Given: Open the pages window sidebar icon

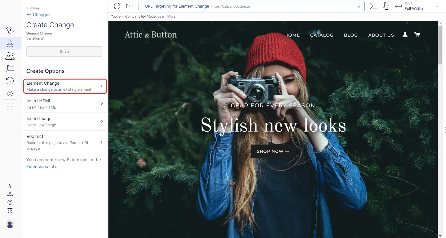Looking at the screenshot, I should (x=10, y=68).
